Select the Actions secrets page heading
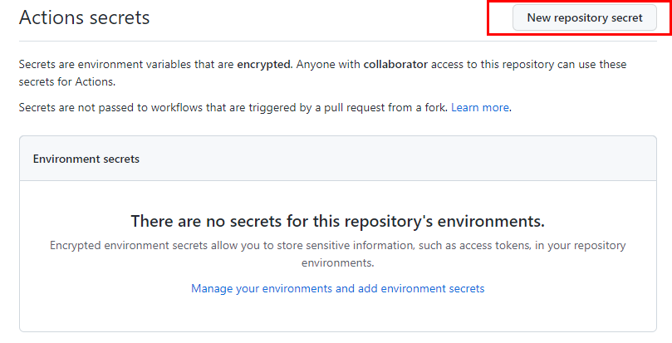Viewport: 672px width, 343px height. pos(85,17)
